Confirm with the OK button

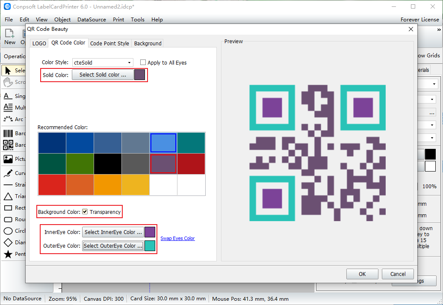point(362,274)
